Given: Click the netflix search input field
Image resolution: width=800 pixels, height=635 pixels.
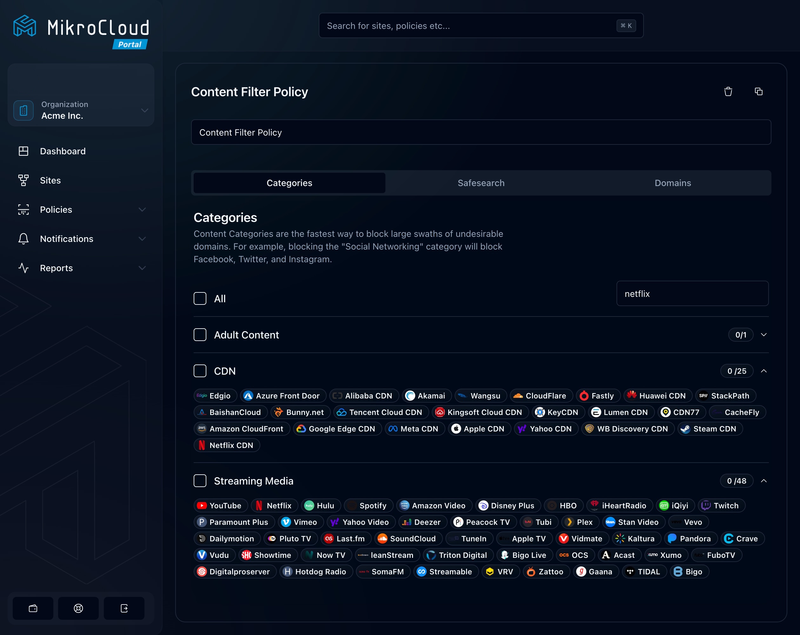Looking at the screenshot, I should pyautogui.click(x=692, y=293).
